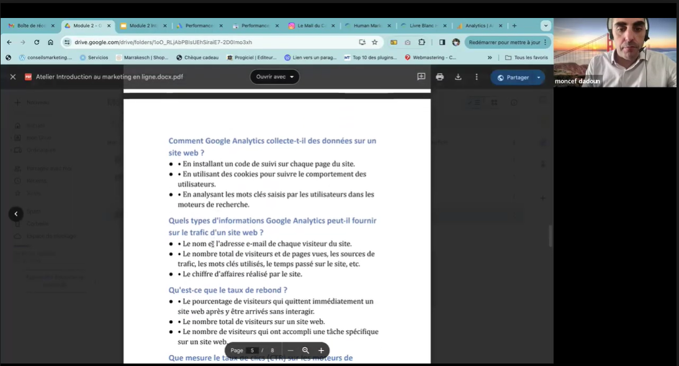This screenshot has height=366, width=679.
Task: Click the red PDF file type icon
Action: 28,76
